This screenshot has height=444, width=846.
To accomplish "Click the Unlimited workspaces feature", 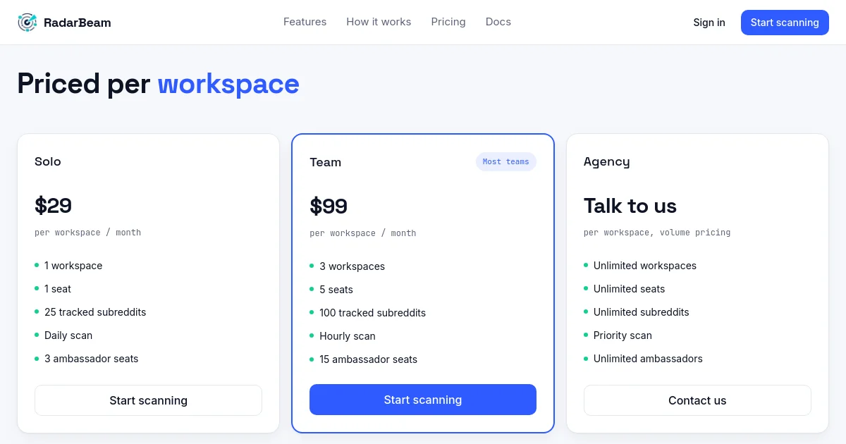I will 645,266.
